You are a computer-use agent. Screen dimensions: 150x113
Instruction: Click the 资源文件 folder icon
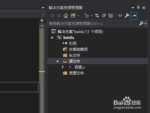pos(65,73)
